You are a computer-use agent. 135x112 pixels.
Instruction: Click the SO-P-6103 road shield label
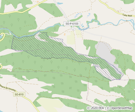[x=72, y=24]
